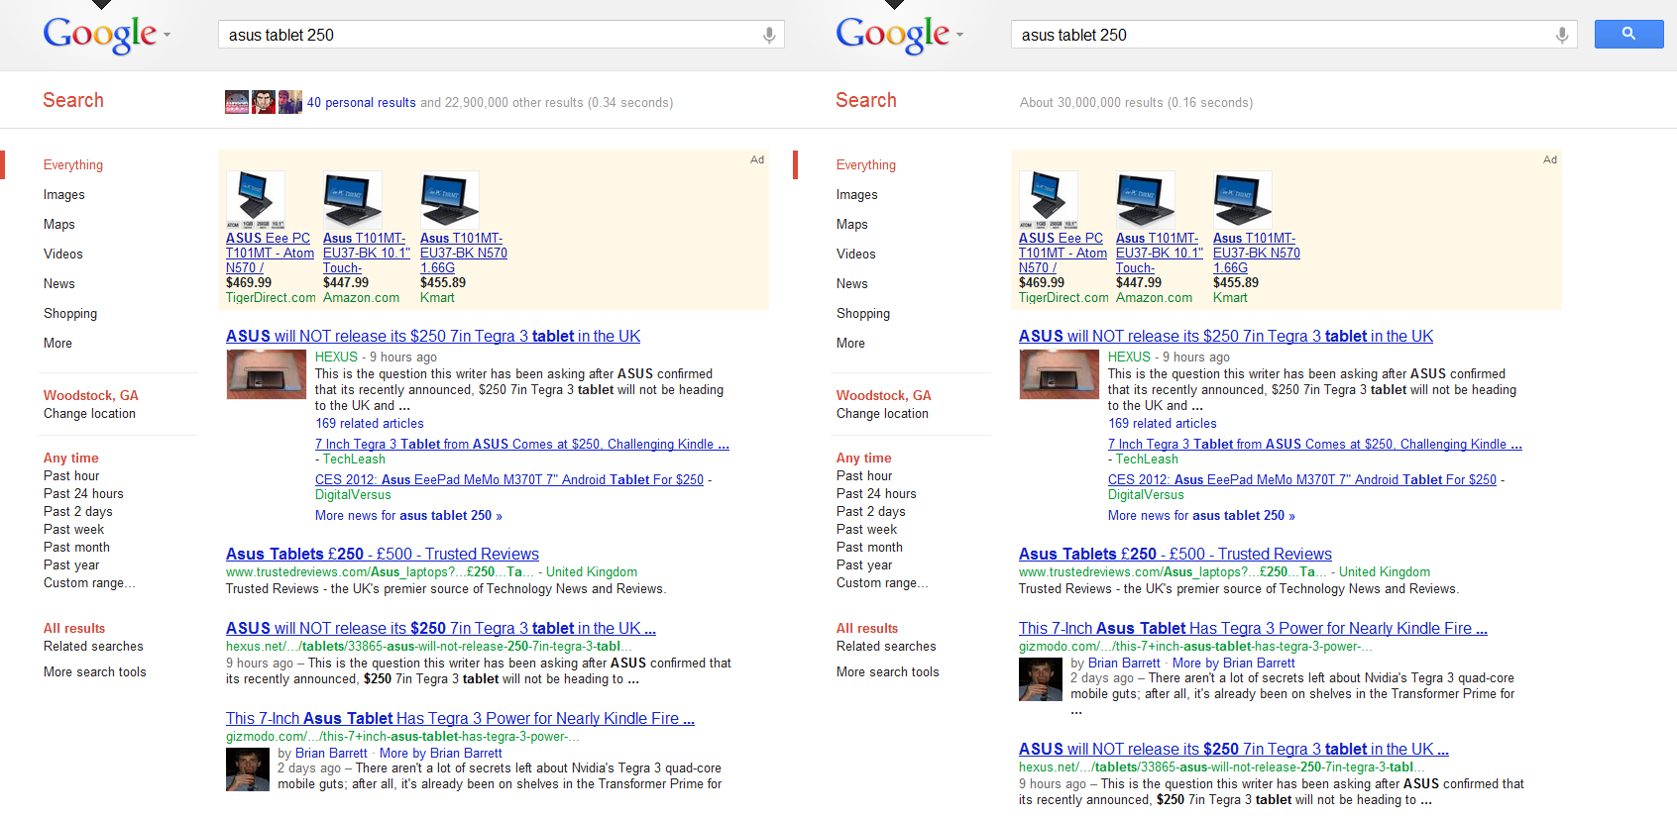Open Custom range in right sidebar
This screenshot has width=1677, height=818.
tap(882, 583)
